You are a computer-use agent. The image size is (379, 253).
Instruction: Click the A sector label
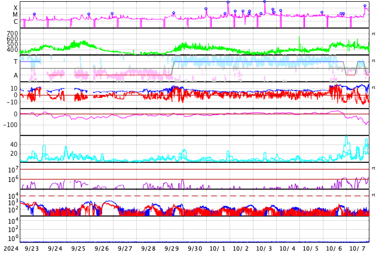[x=16, y=76]
